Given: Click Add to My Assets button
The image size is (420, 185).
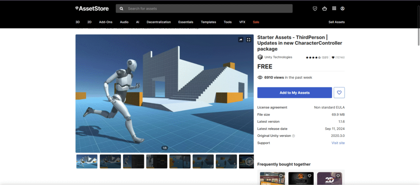Looking at the screenshot, I should click(x=294, y=93).
